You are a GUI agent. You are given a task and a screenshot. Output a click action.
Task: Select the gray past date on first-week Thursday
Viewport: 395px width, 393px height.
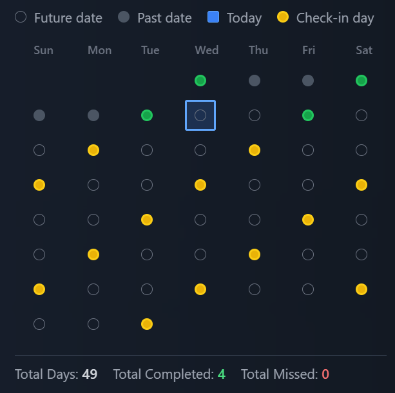coord(255,81)
